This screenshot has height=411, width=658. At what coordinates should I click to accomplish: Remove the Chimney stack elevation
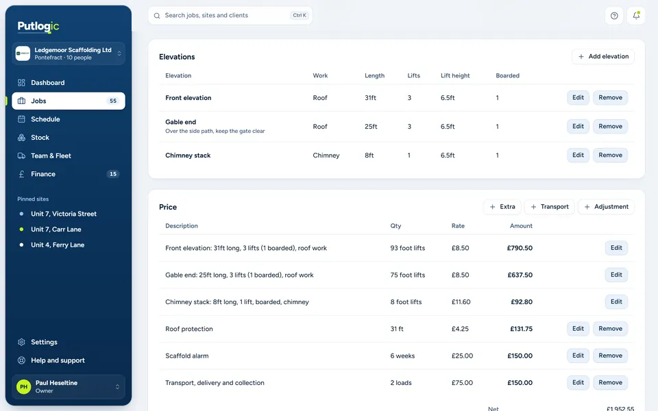[610, 155]
